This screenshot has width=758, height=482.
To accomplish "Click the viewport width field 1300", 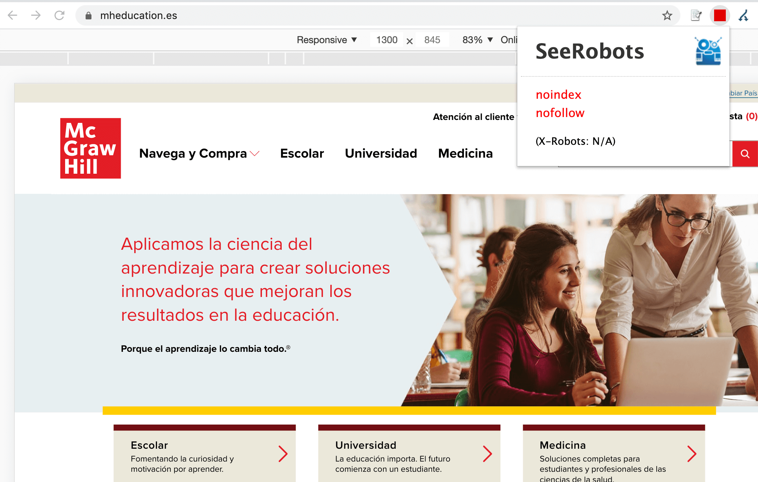I will pyautogui.click(x=387, y=40).
